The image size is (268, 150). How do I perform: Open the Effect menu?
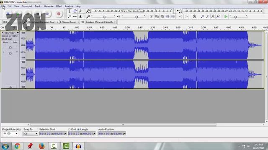[x=59, y=6]
